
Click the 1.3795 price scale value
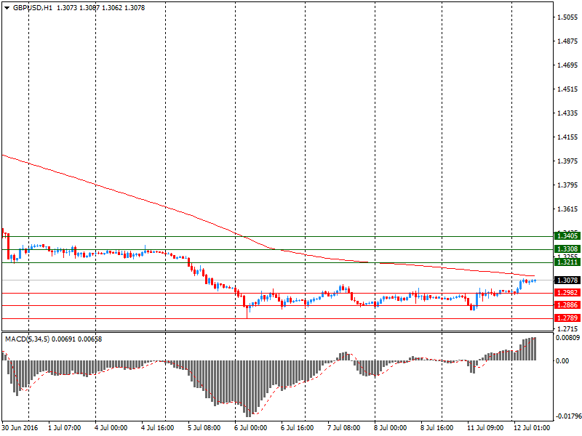(567, 185)
